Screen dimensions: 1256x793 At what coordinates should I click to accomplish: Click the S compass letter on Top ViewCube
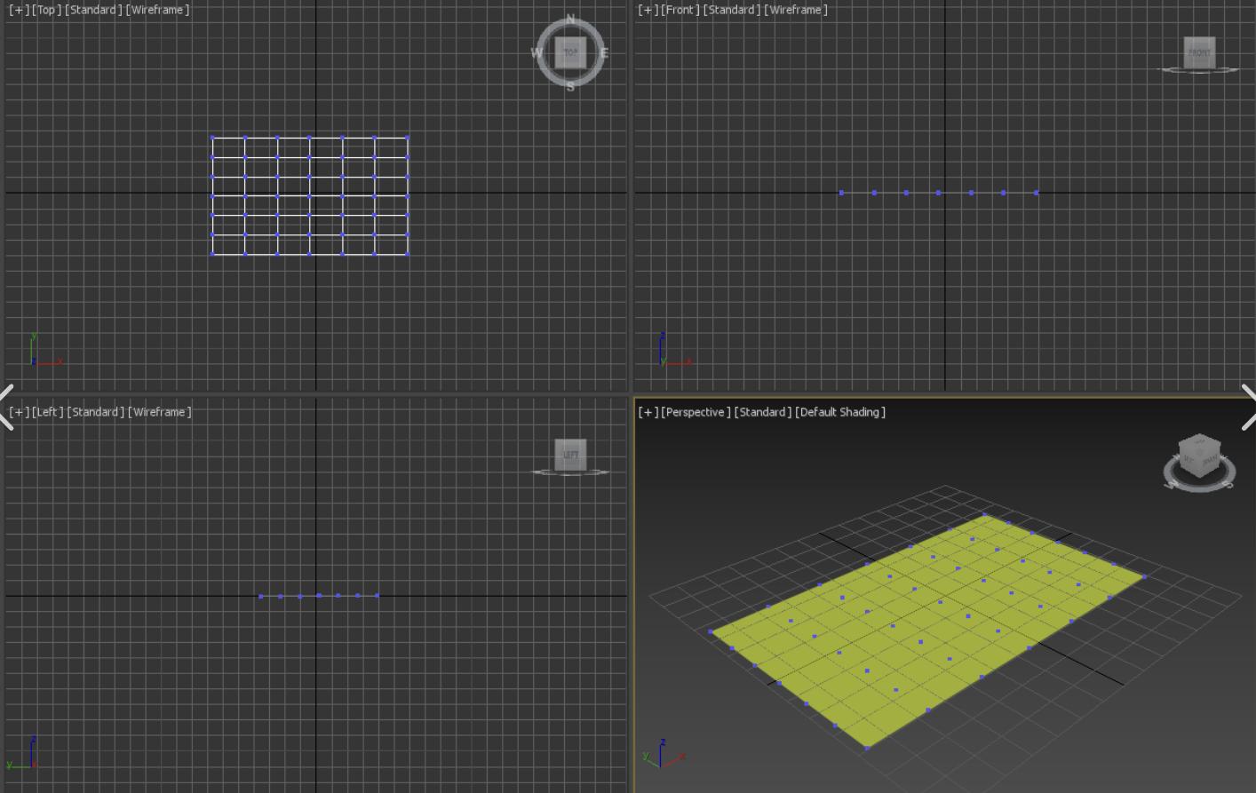click(x=570, y=86)
